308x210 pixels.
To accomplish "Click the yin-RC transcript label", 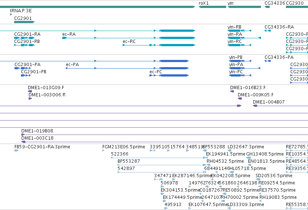I will (235, 41).
